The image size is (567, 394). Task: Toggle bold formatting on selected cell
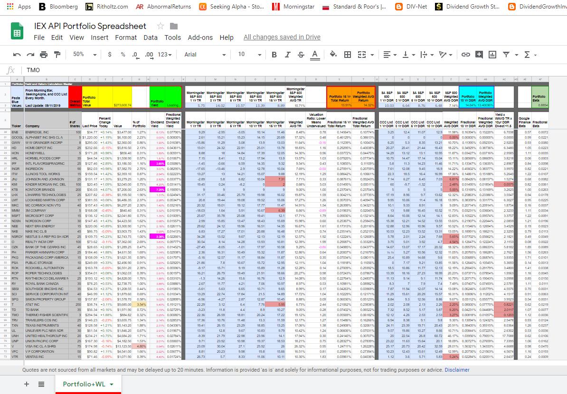(x=274, y=55)
